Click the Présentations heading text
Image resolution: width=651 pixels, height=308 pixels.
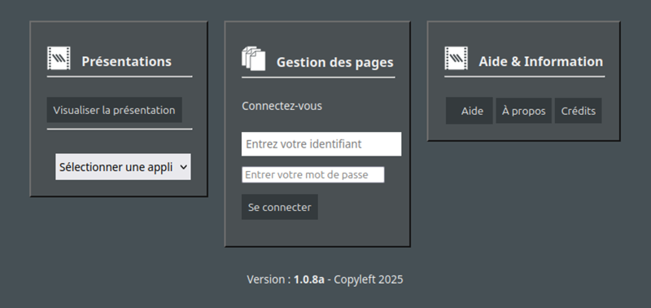pos(126,61)
